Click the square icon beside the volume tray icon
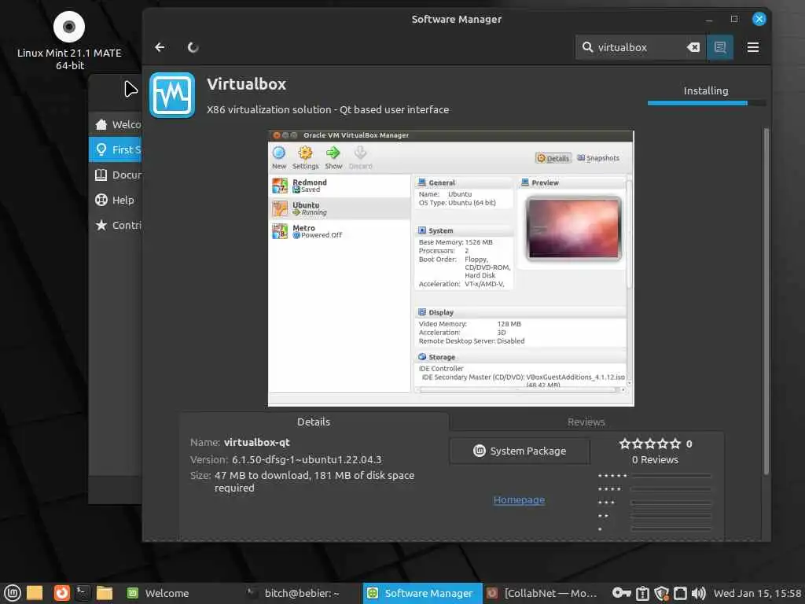The height and width of the screenshot is (604, 805). (680, 593)
